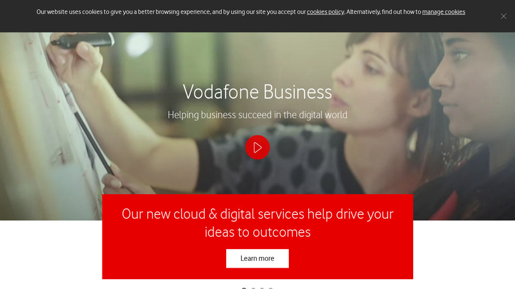Jump to the third carousel slide dot
515x289 pixels.
[262, 288]
